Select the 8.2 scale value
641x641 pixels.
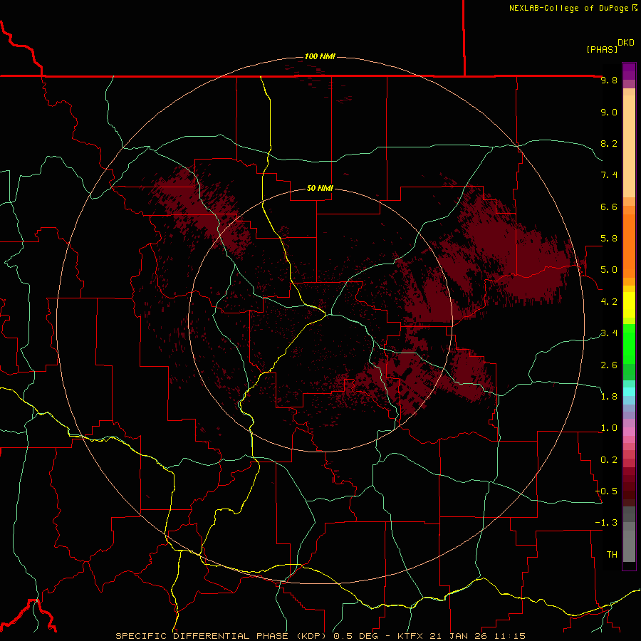pyautogui.click(x=609, y=143)
